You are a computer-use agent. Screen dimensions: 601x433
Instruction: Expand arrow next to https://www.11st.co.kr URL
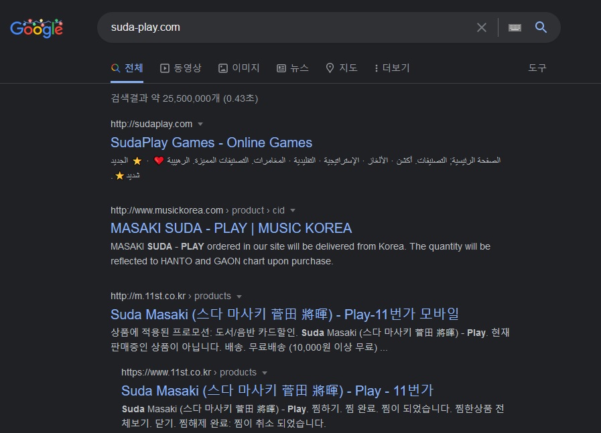[265, 373]
